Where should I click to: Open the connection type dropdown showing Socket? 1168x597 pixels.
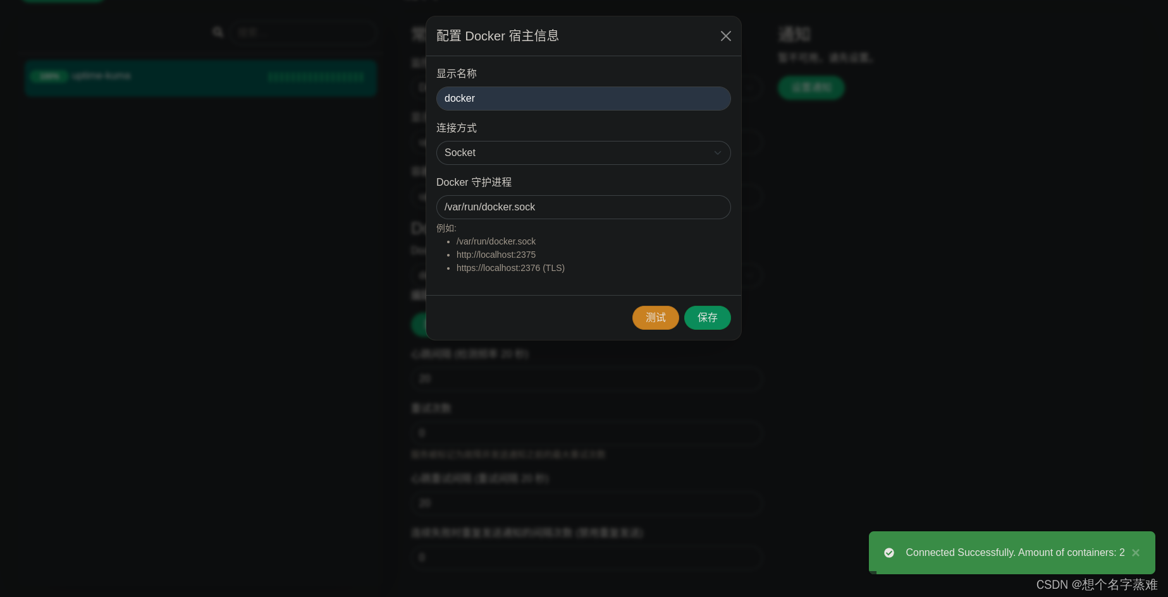coord(583,153)
